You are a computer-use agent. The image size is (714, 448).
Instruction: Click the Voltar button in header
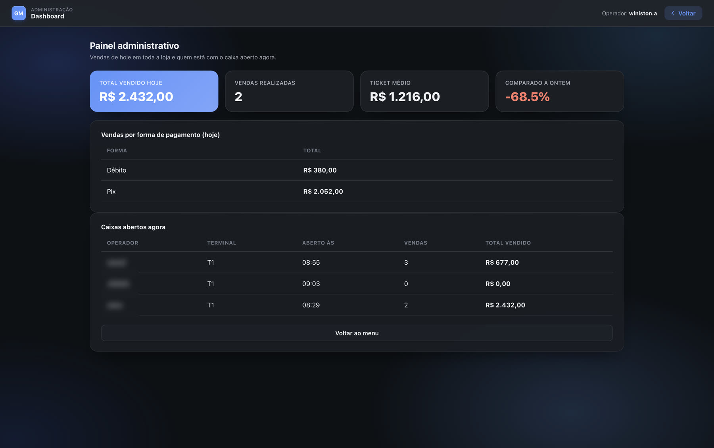coord(683,13)
